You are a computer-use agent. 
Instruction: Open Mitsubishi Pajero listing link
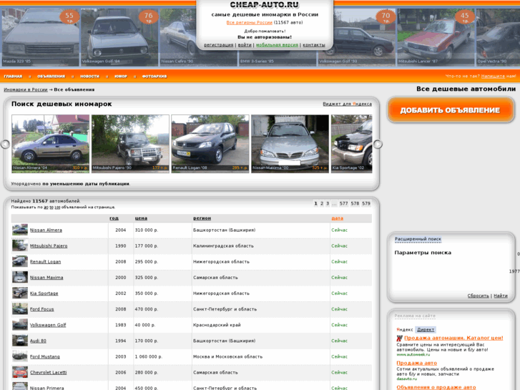tap(49, 246)
